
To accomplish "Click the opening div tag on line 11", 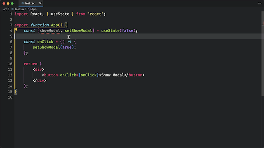I will point(38,69).
